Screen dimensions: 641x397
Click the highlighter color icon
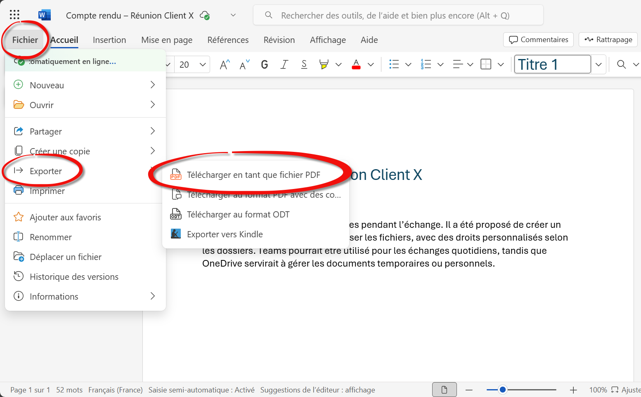pyautogui.click(x=324, y=64)
